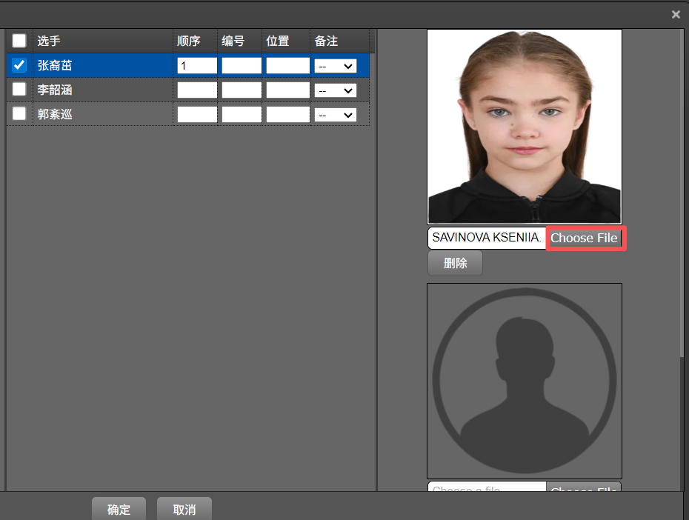The image size is (689, 520).
Task: Check the checkbox for 郭紊巡
Action: [x=19, y=113]
